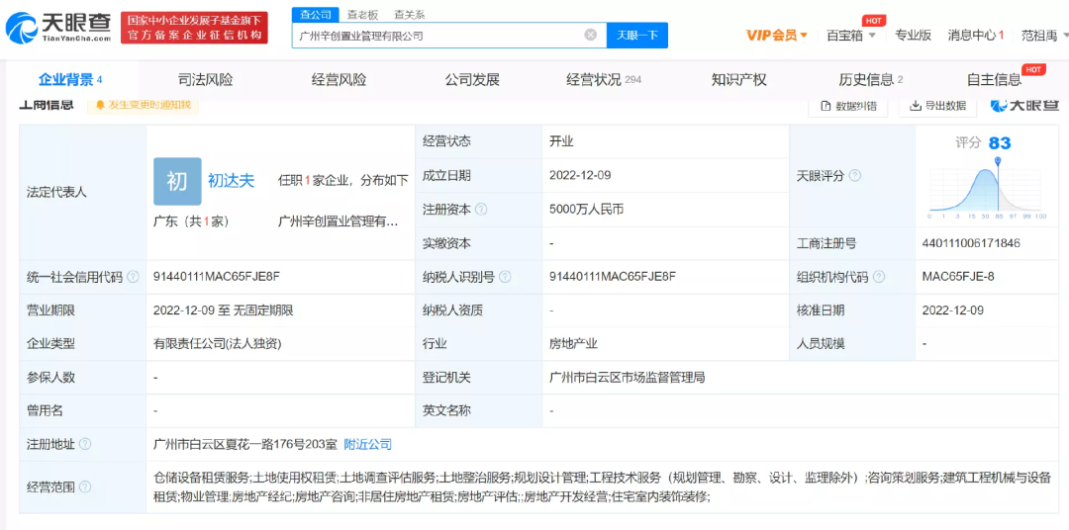Click the registration number 440111006171846
Image resolution: width=1069 pixels, height=530 pixels.
click(971, 243)
